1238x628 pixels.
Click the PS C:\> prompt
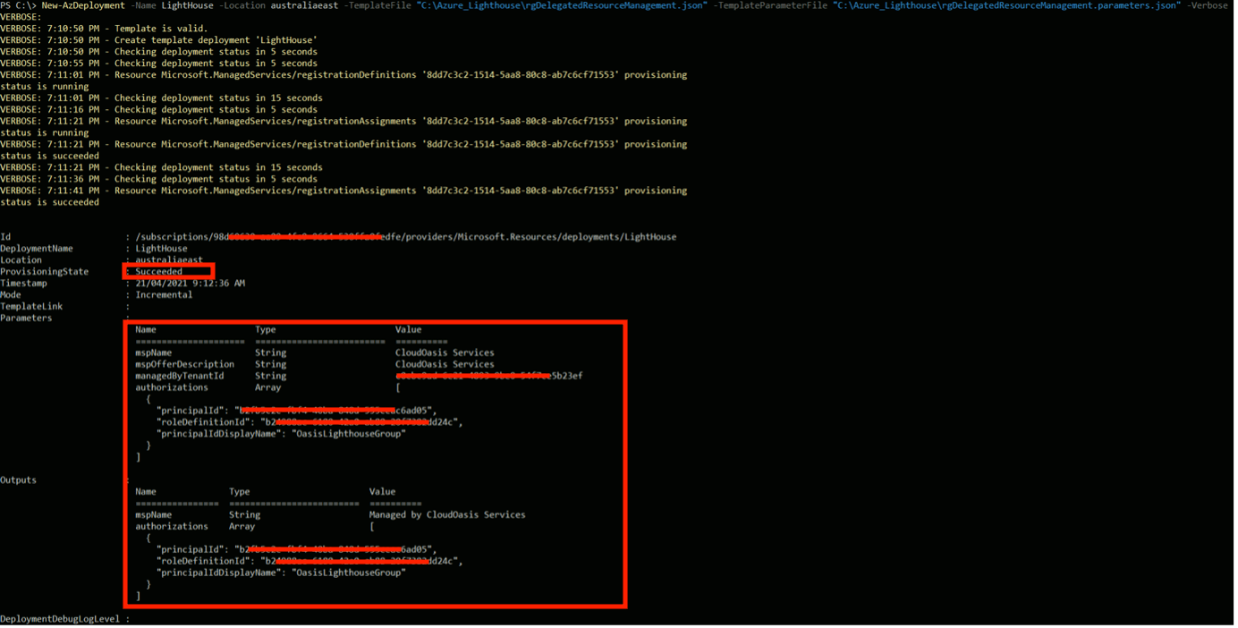(x=18, y=5)
